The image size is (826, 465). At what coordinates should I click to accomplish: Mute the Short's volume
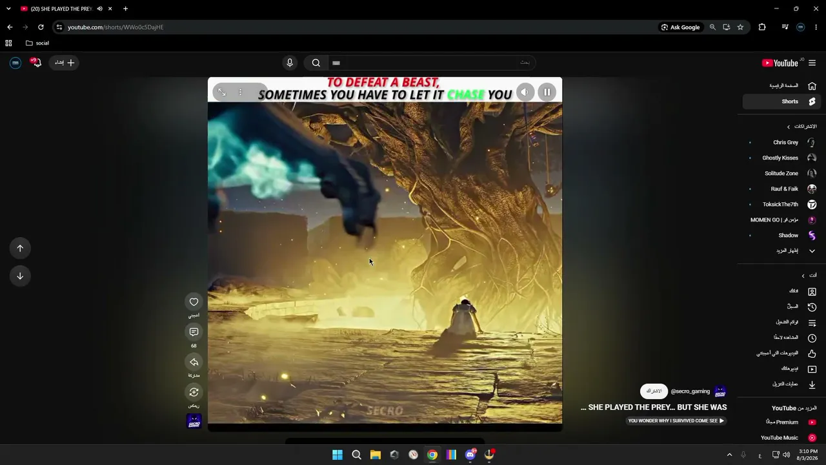tap(525, 92)
